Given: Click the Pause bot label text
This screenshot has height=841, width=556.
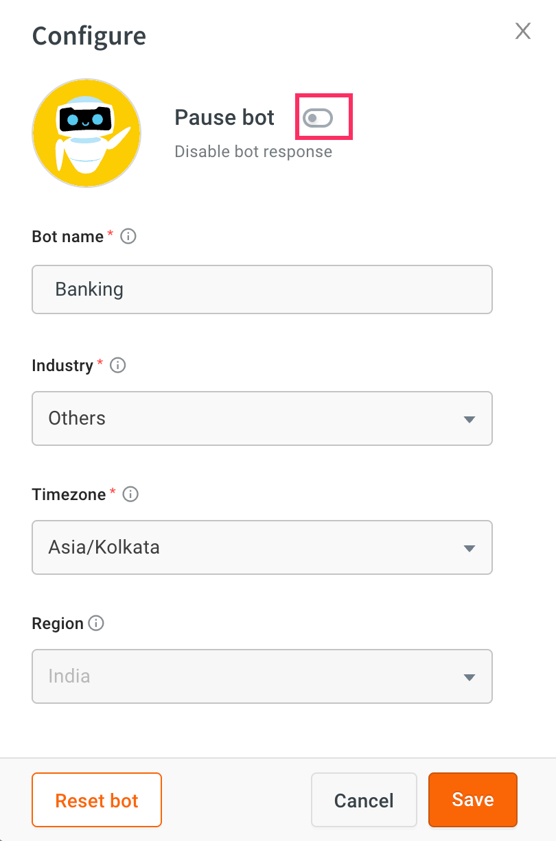Looking at the screenshot, I should pyautogui.click(x=224, y=117).
